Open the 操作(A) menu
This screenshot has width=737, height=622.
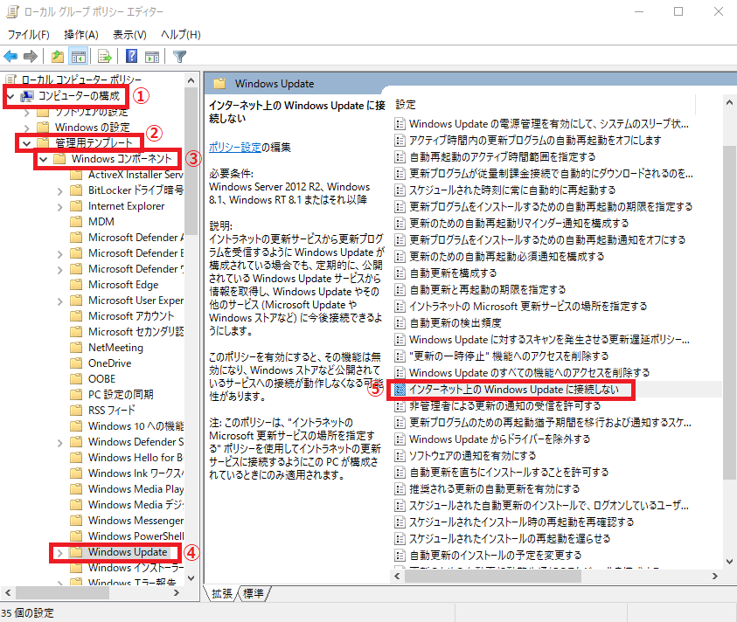pos(80,34)
